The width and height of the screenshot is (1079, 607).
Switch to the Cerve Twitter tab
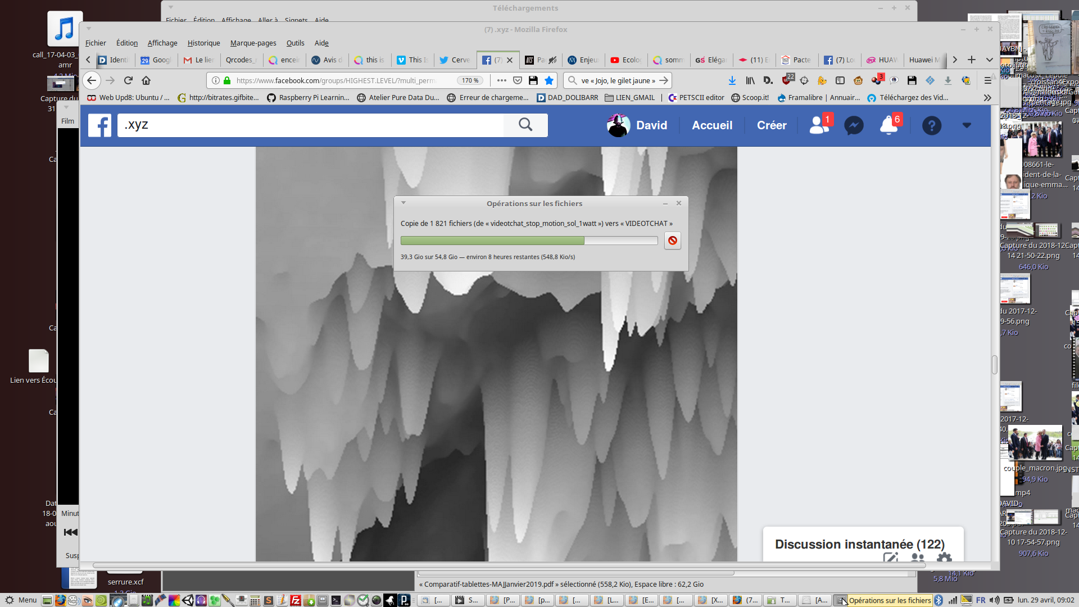[x=455, y=60]
